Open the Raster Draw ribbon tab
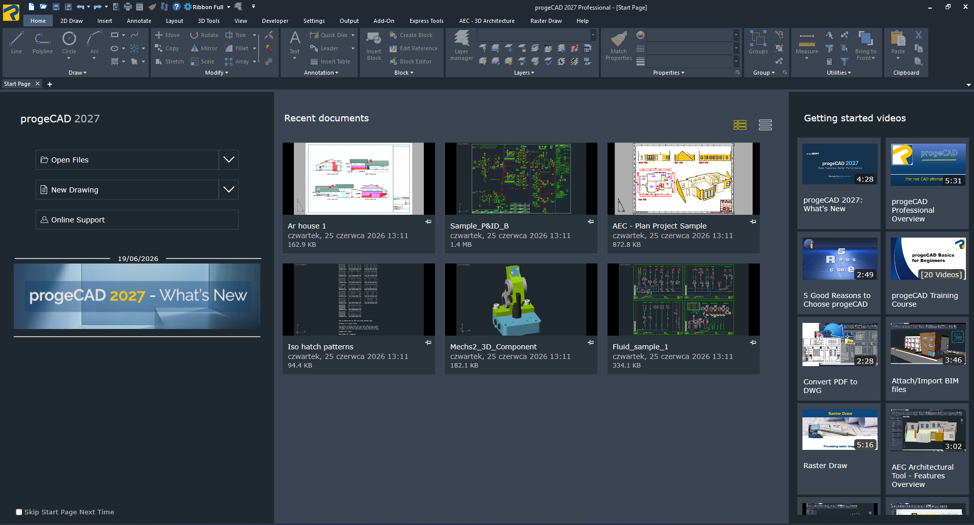The height and width of the screenshot is (525, 974). (546, 21)
